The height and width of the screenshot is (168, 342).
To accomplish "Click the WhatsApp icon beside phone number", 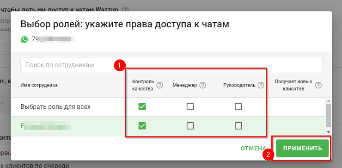I will pos(24,39).
